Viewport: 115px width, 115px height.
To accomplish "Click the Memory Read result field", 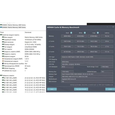I will (x=67, y=36).
